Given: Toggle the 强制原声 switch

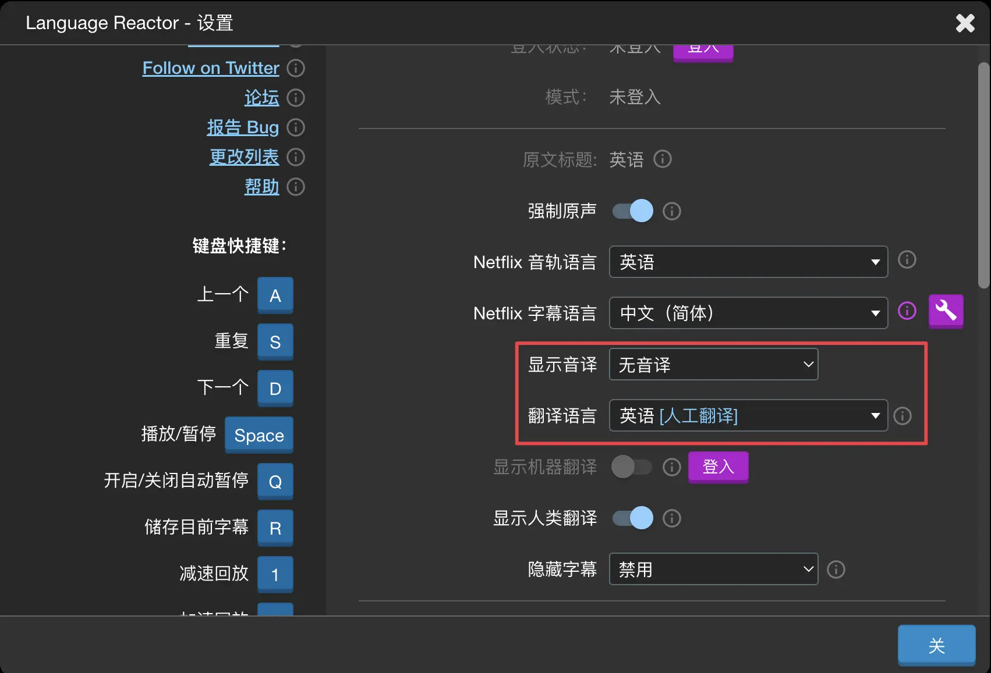Looking at the screenshot, I should click(633, 211).
